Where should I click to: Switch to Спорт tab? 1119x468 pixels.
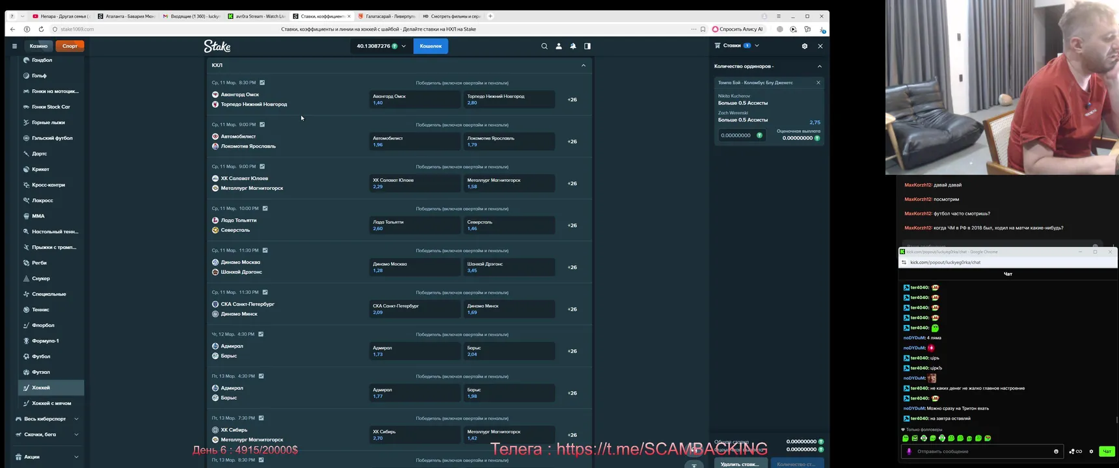pos(70,46)
